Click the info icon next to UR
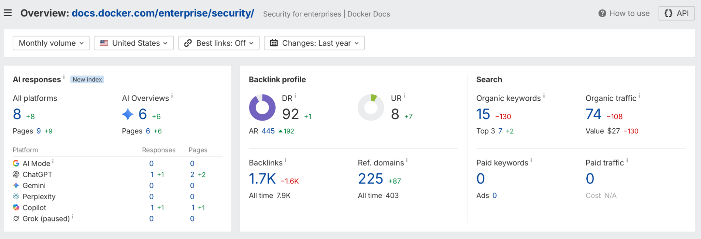 tap(404, 95)
